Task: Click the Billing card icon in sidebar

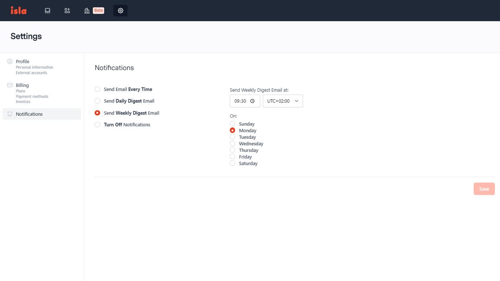Action: pos(10,85)
